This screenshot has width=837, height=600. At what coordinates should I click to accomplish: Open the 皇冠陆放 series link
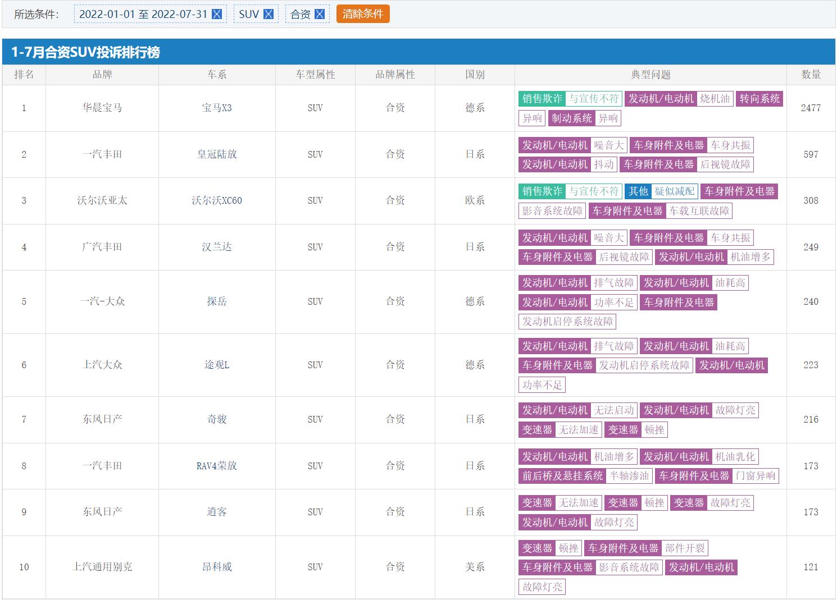coord(217,154)
